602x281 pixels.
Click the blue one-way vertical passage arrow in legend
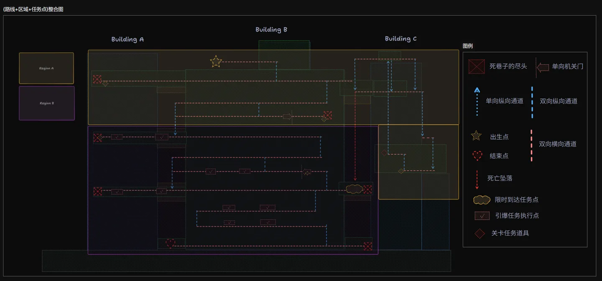(477, 101)
